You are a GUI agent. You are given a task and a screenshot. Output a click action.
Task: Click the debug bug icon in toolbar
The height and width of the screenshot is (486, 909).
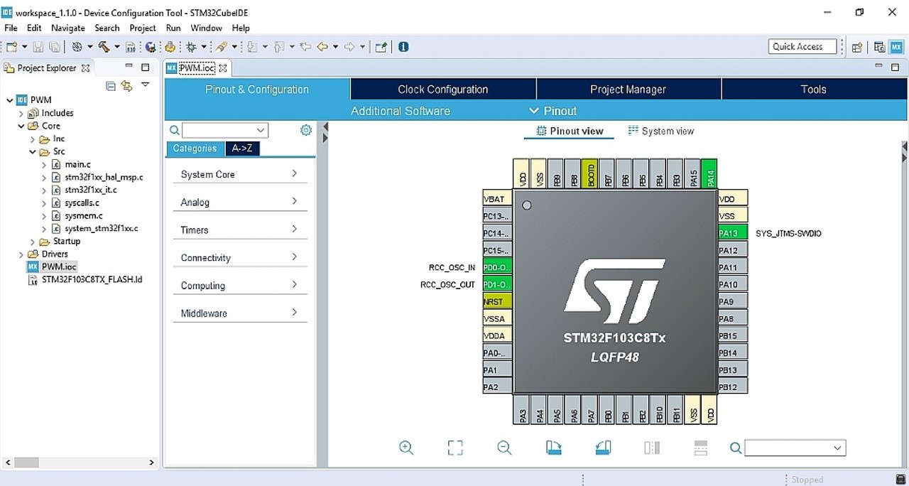(190, 47)
